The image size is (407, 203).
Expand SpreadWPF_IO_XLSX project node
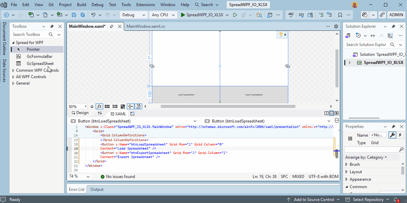tap(349, 63)
